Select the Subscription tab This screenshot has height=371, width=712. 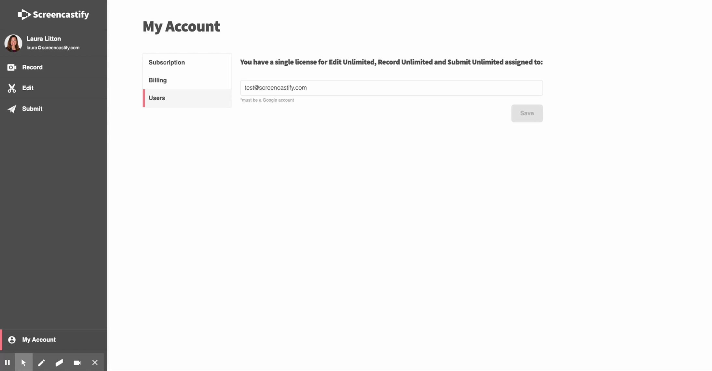167,62
